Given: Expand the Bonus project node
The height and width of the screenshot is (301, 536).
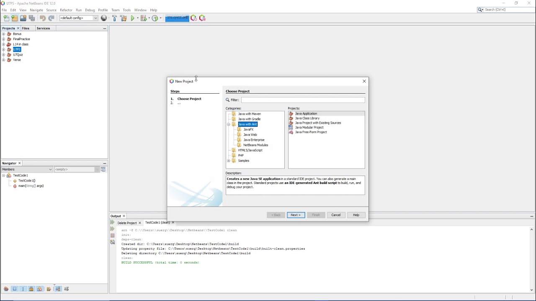Looking at the screenshot, I should tap(3, 34).
